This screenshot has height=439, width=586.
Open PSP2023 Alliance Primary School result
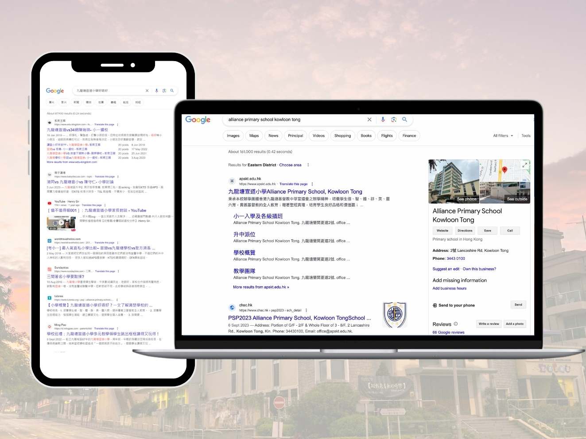(x=299, y=318)
